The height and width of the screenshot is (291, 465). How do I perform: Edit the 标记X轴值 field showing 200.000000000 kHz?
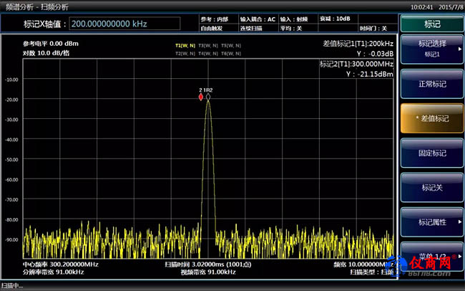click(x=124, y=24)
